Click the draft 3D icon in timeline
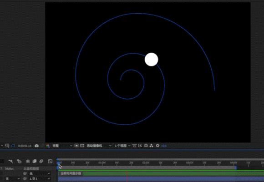 click(19, 161)
